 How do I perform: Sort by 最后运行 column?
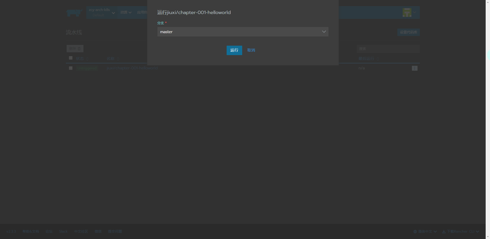coord(369,59)
